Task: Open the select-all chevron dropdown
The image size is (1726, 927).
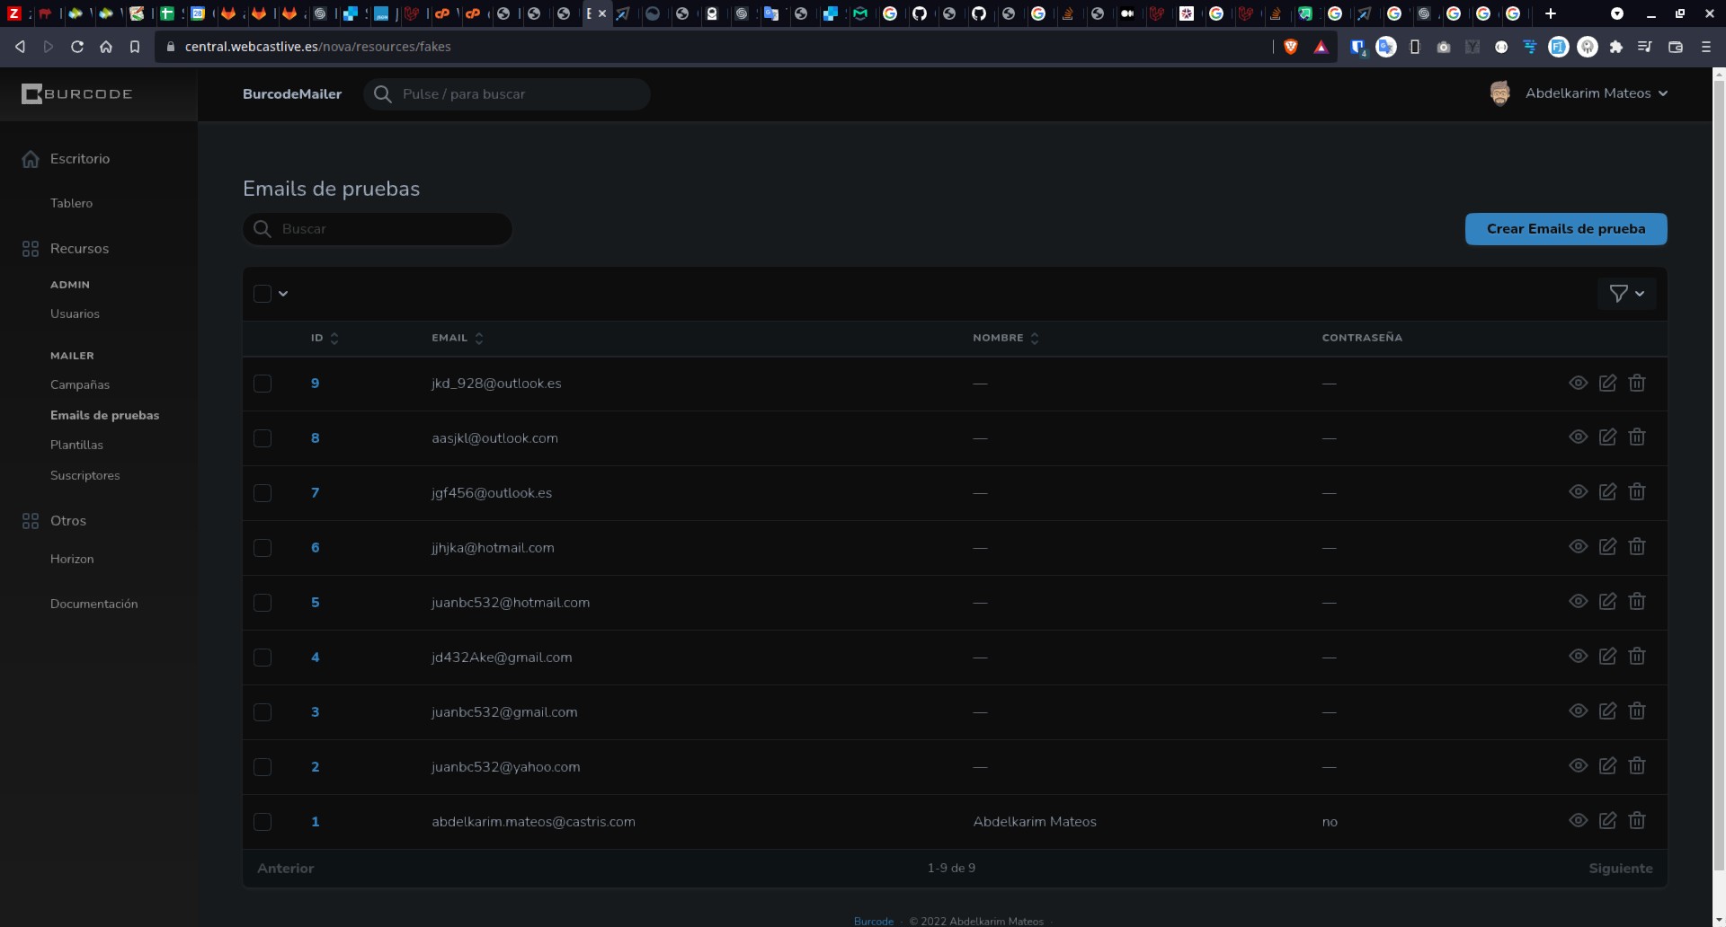Action: pyautogui.click(x=283, y=294)
